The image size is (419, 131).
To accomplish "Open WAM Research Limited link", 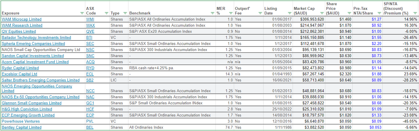I will (22, 25).
